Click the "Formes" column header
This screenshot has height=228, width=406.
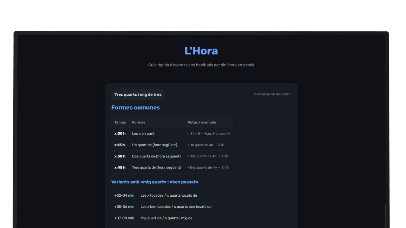(x=139, y=122)
